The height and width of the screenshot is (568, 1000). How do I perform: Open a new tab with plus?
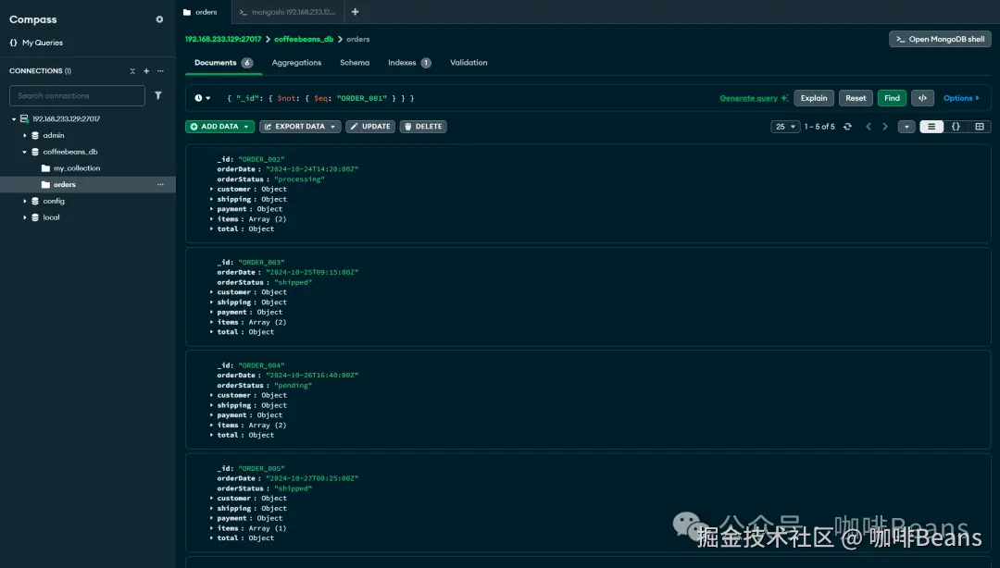356,12
